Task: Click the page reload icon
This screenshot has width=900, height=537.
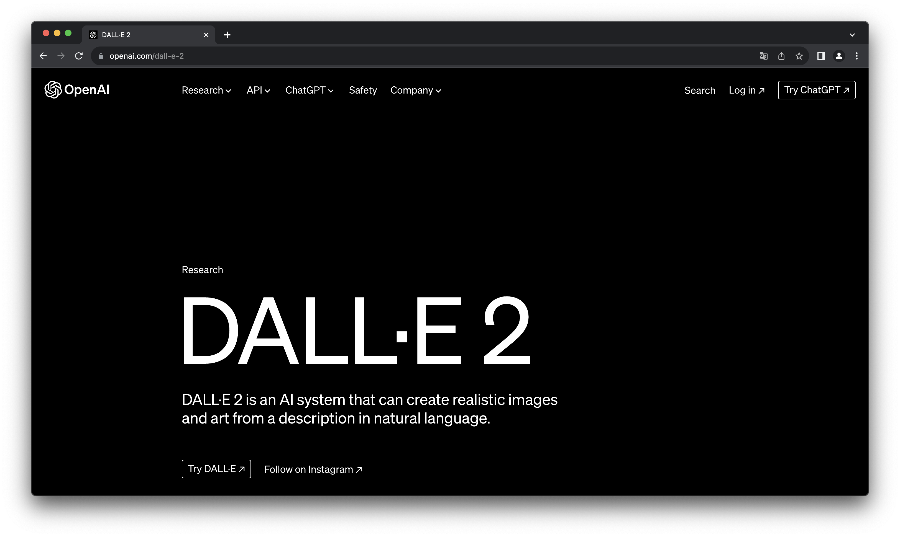Action: click(x=79, y=56)
